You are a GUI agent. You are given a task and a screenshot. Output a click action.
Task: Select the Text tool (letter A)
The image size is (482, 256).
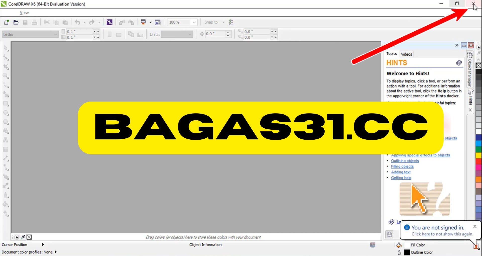6,140
